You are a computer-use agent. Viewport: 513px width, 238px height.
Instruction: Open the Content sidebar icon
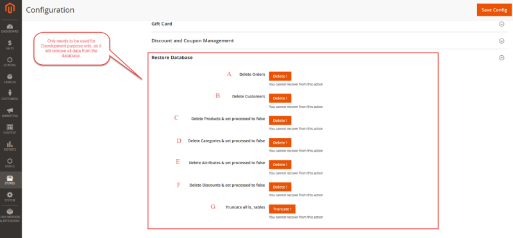[10, 127]
